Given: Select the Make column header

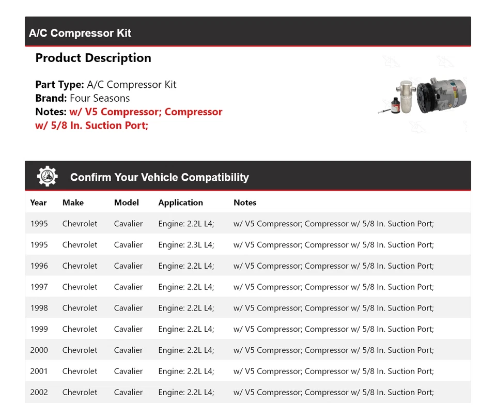Looking at the screenshot, I should [73, 203].
